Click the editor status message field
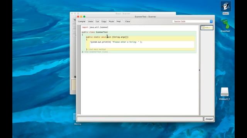Image resolution: width=247 pixels, height=138 pixels. tap(140, 119)
